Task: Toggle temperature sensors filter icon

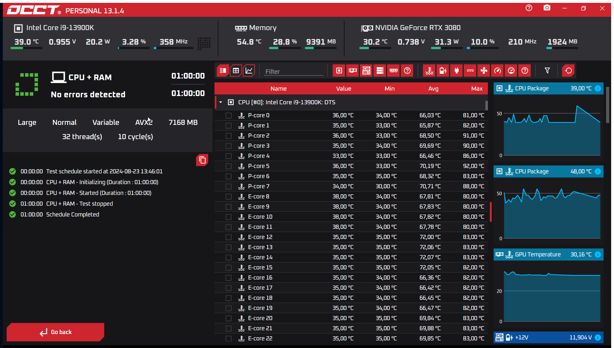Action: point(429,71)
